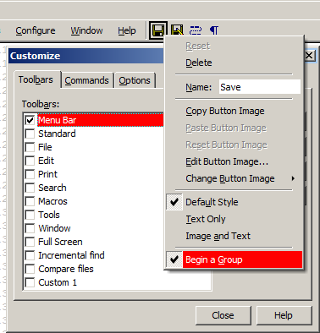Open the Window menu

click(x=86, y=30)
